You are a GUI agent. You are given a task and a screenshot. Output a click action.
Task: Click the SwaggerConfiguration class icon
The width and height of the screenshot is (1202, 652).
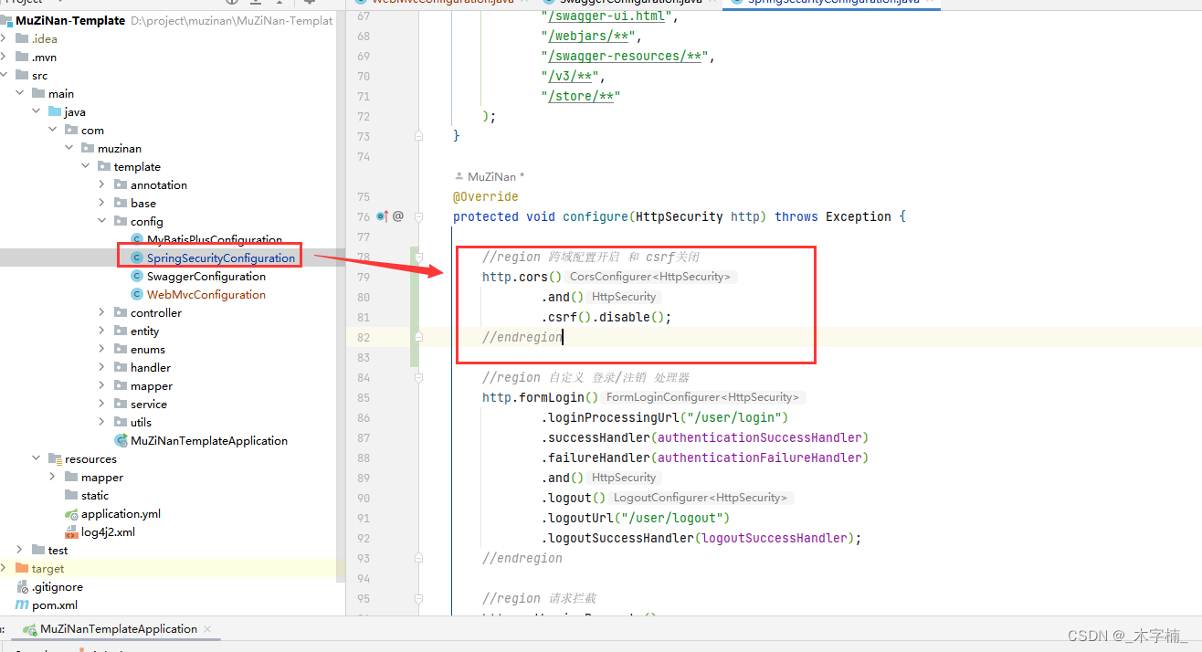(138, 276)
